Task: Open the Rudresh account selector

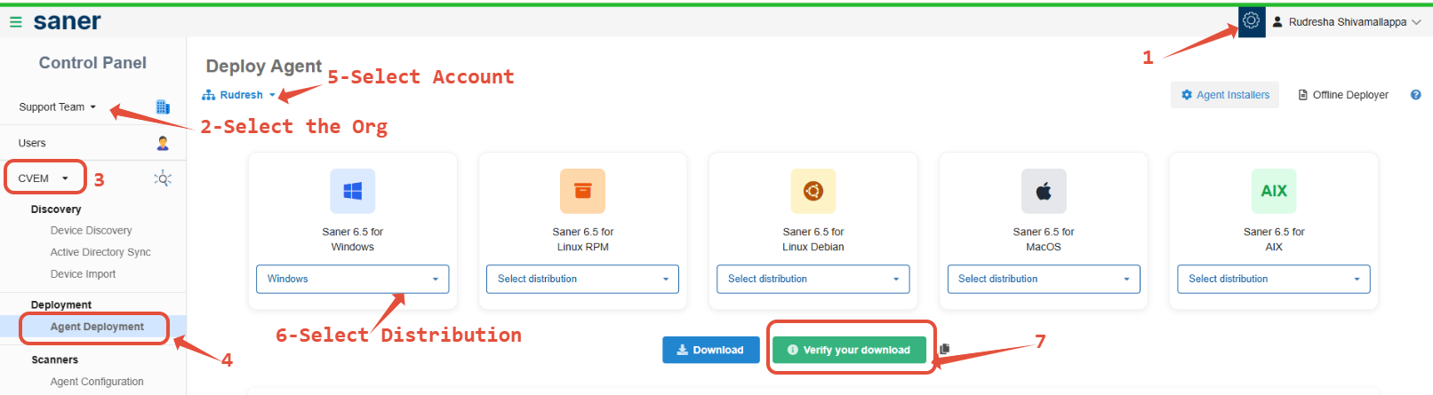Action: click(240, 95)
